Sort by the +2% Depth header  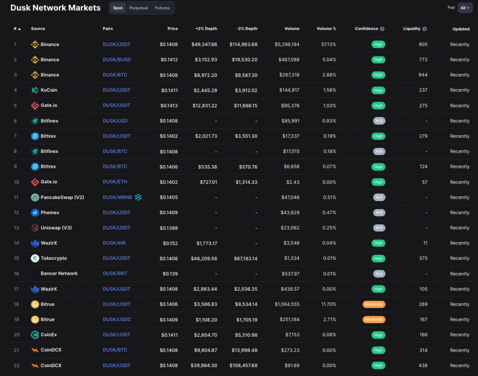pyautogui.click(x=206, y=28)
